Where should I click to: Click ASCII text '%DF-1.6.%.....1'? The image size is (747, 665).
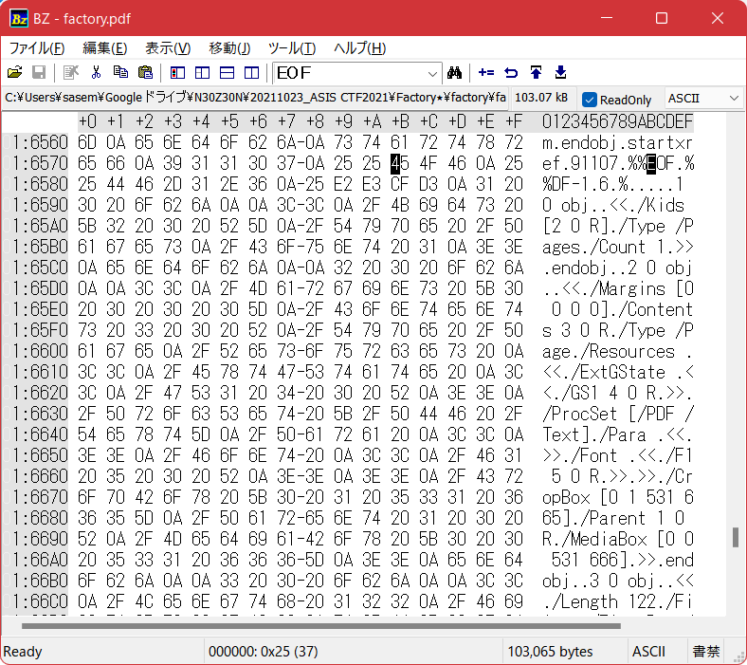point(612,184)
